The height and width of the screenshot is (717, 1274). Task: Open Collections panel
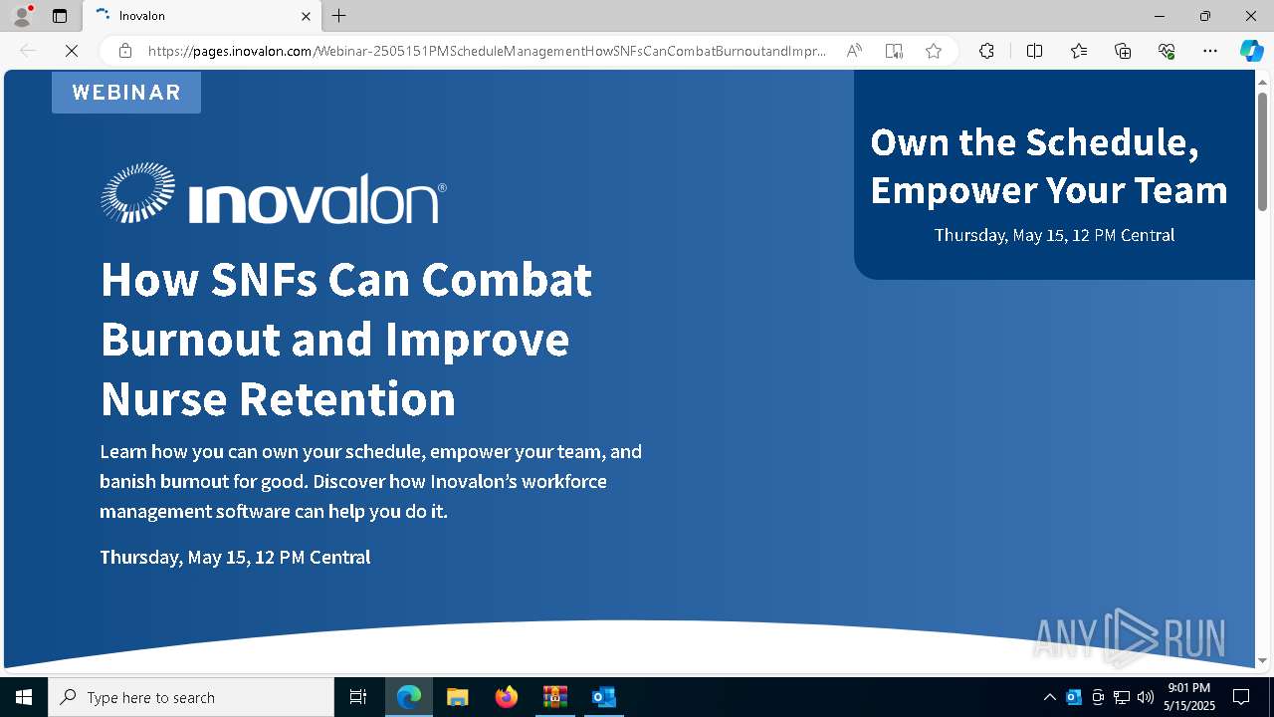(x=1123, y=51)
